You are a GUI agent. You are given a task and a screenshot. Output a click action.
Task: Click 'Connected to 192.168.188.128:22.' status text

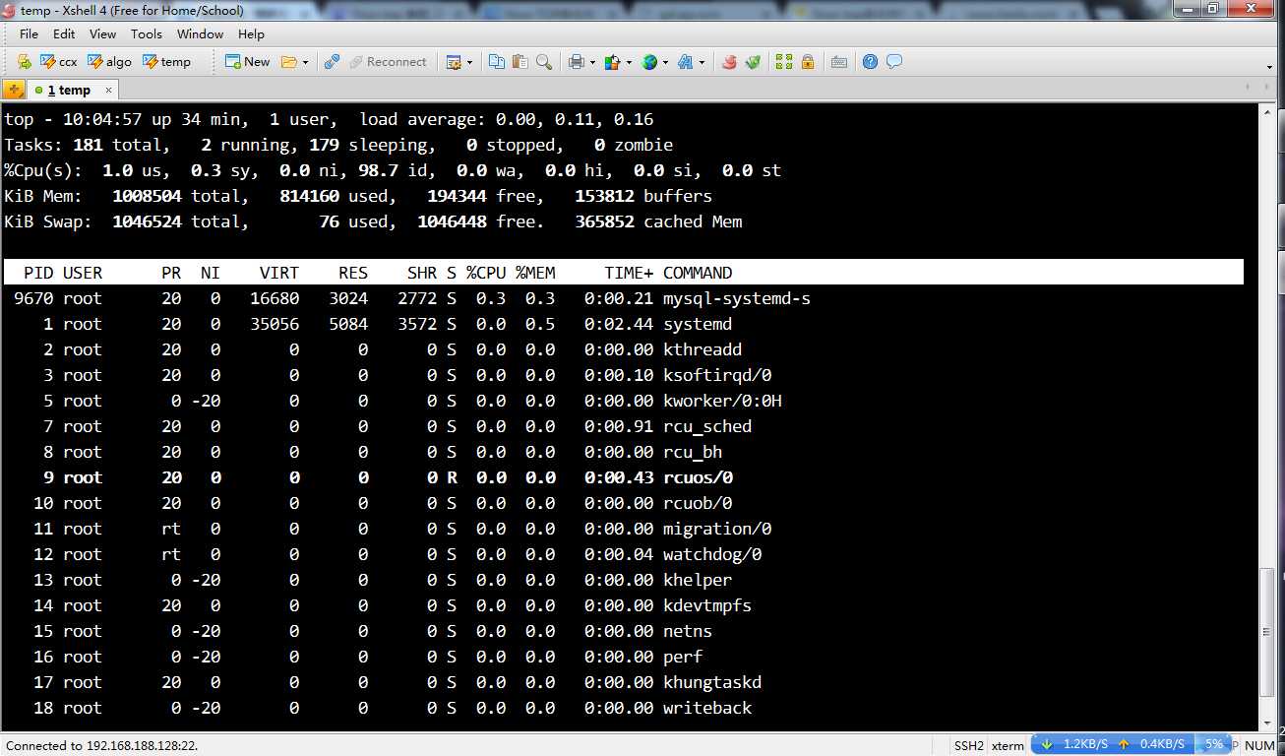click(102, 745)
